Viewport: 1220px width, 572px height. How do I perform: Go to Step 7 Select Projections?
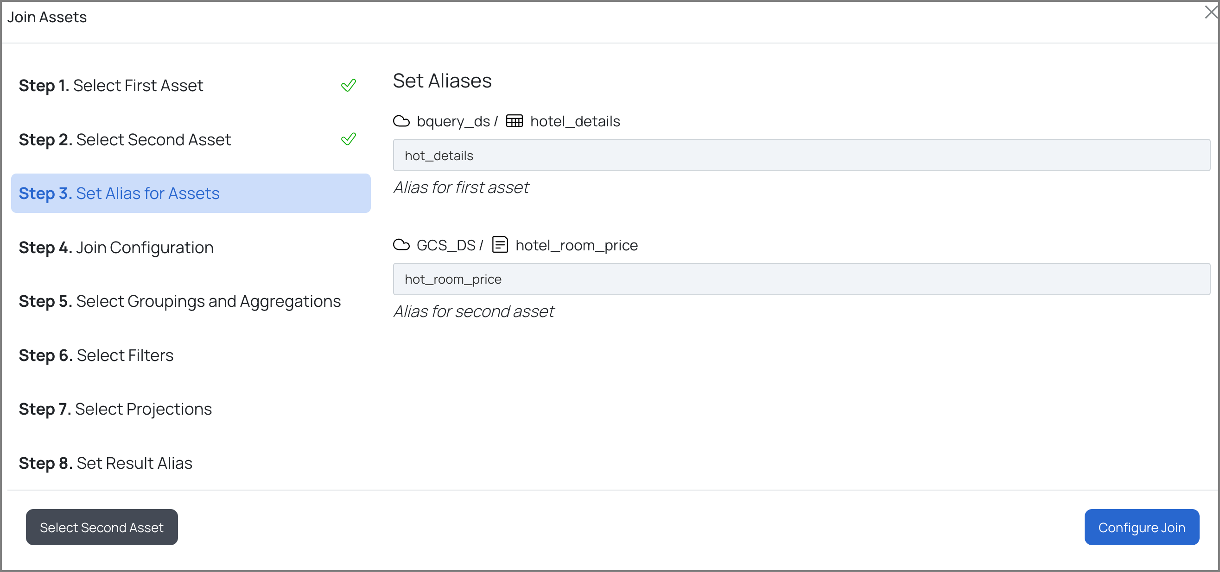pos(191,409)
